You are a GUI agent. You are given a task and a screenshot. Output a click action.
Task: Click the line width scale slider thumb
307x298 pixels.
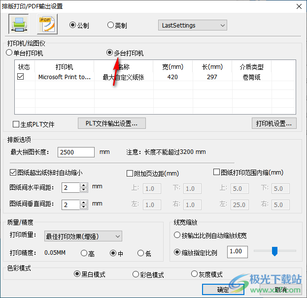pos(274,251)
